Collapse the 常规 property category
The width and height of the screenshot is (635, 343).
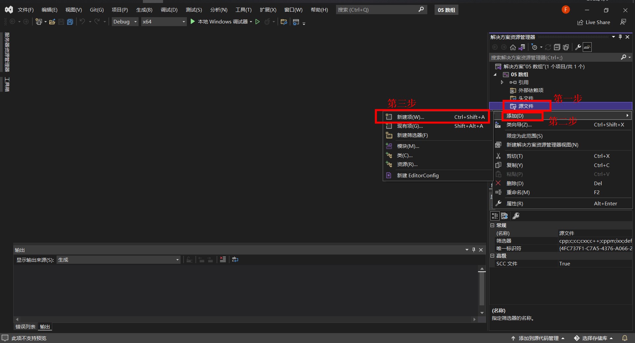coord(492,225)
